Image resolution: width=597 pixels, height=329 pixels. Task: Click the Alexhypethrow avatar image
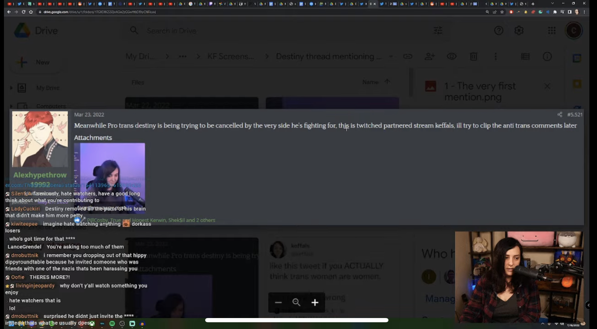tap(40, 139)
